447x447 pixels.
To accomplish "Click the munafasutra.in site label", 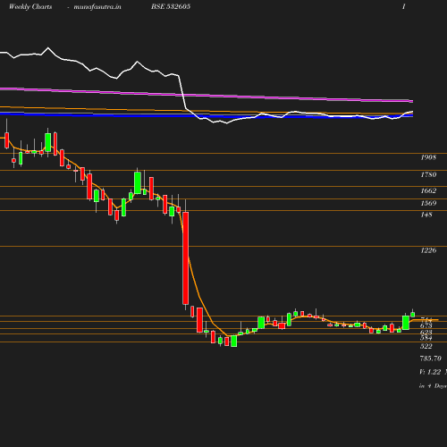I will tap(97, 7).
